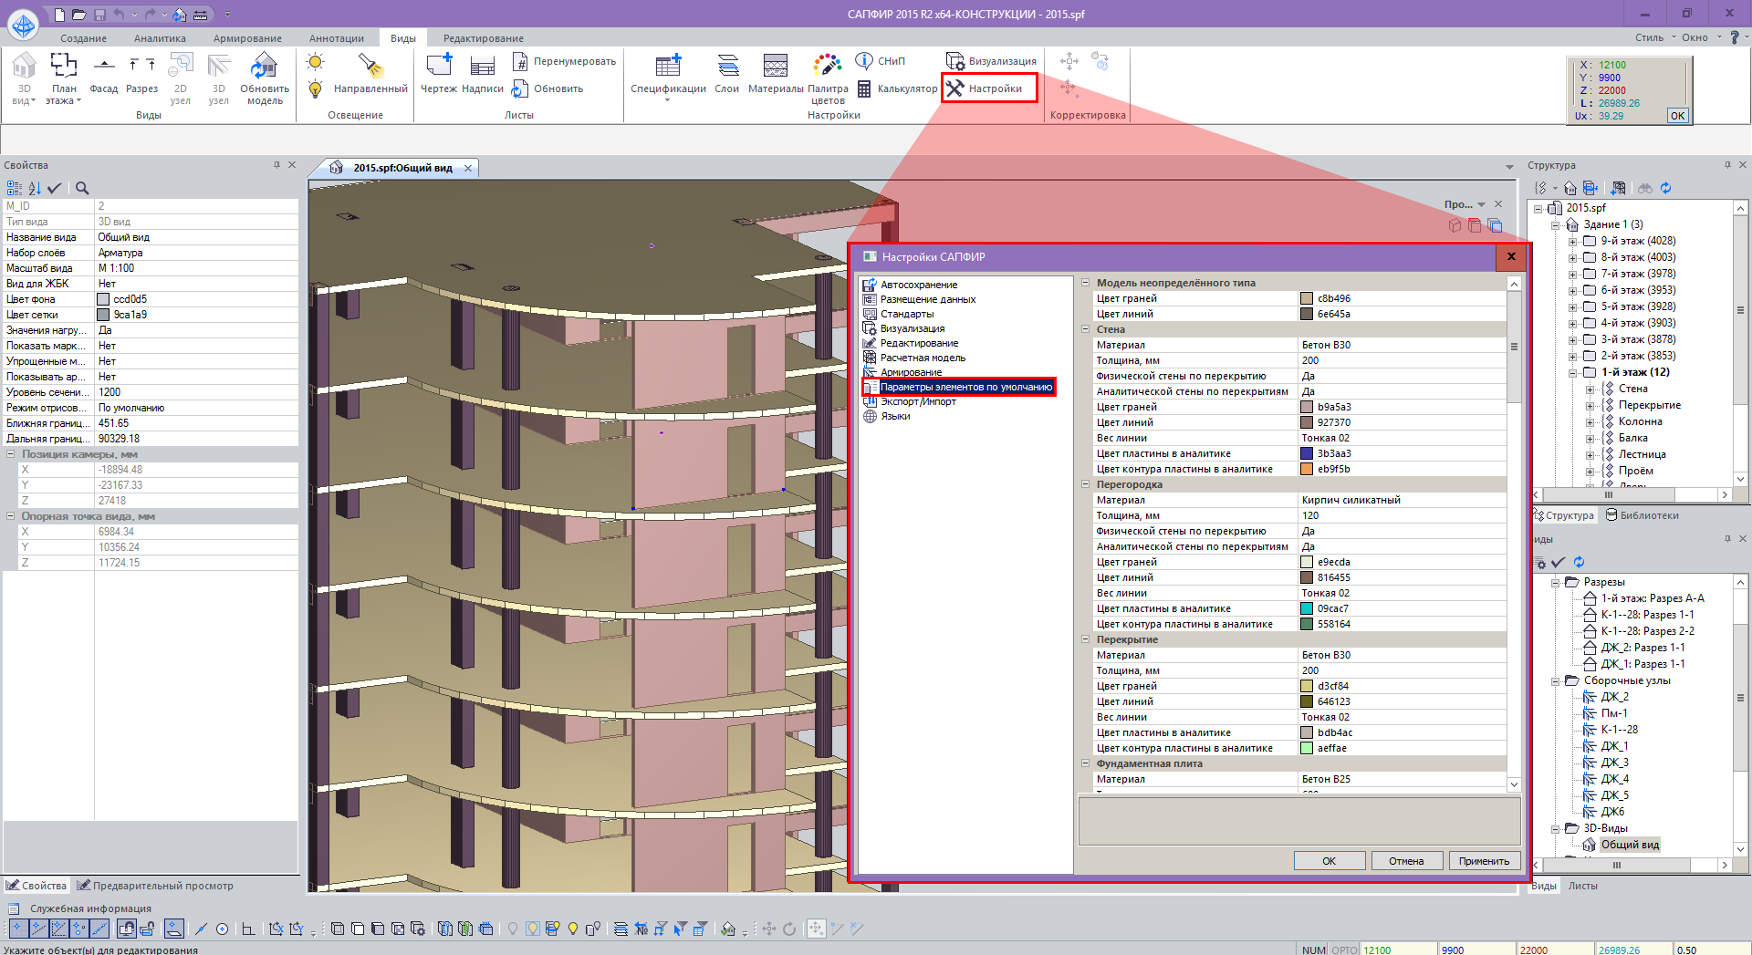1752x955 pixels.
Task: Open the Библиотеки panel tab
Action: tap(1642, 515)
